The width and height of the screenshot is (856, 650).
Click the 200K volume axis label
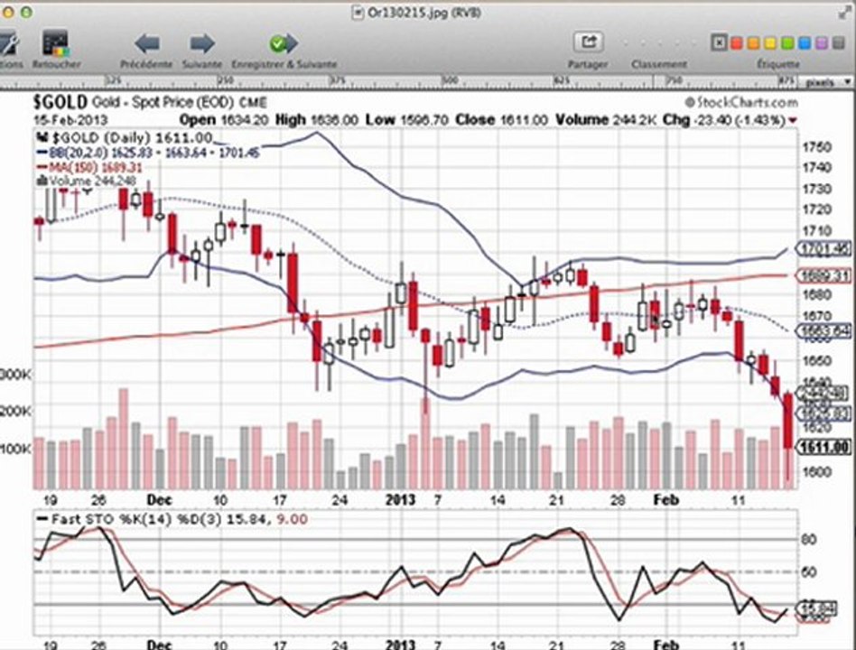(15, 411)
